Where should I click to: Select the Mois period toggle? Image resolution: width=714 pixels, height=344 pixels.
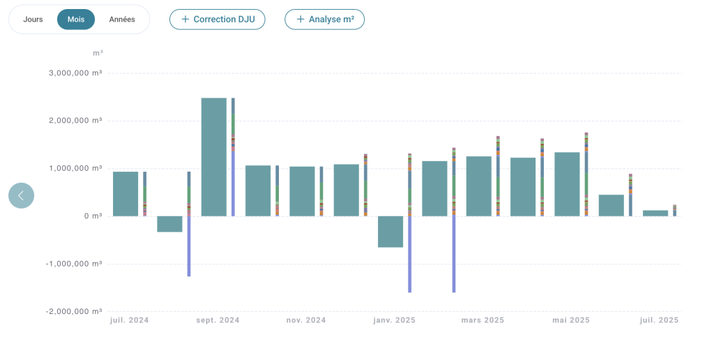[76, 20]
